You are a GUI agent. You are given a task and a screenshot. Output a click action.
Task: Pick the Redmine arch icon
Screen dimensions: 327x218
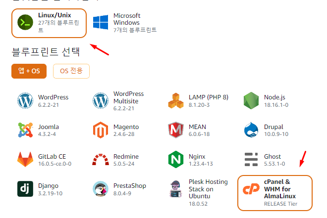(x=101, y=160)
